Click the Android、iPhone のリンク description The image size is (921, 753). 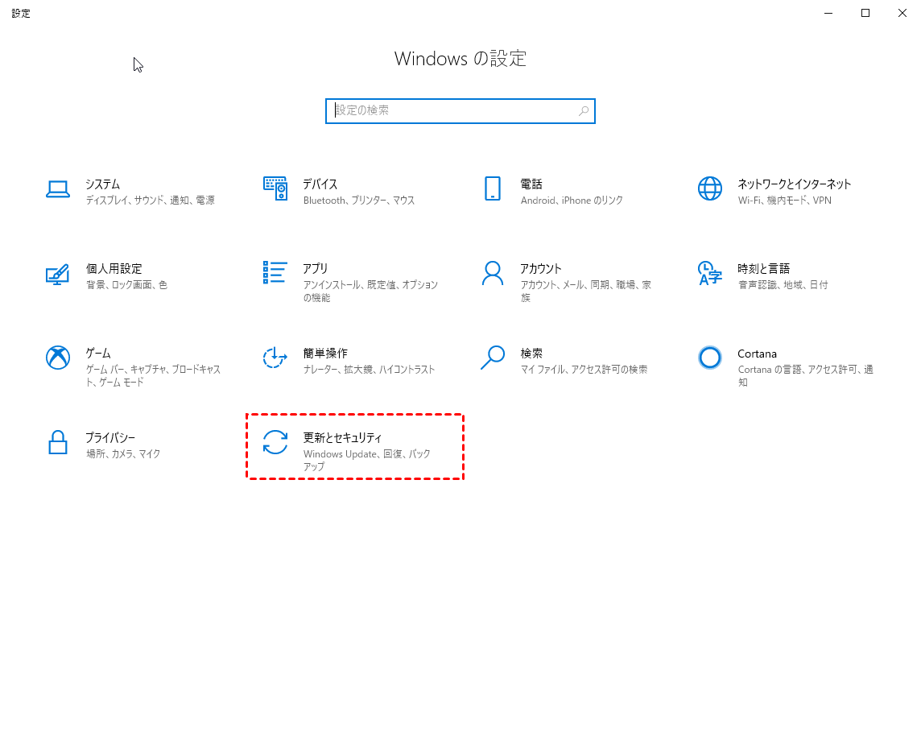click(x=572, y=201)
